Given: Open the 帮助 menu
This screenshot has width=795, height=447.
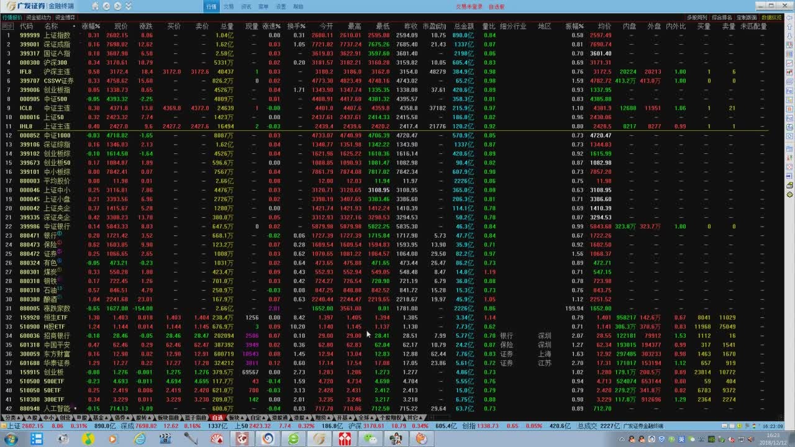Looking at the screenshot, I should click(298, 6).
